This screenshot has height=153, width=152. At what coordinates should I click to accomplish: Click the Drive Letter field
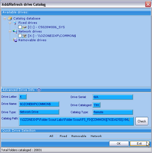(23, 97)
